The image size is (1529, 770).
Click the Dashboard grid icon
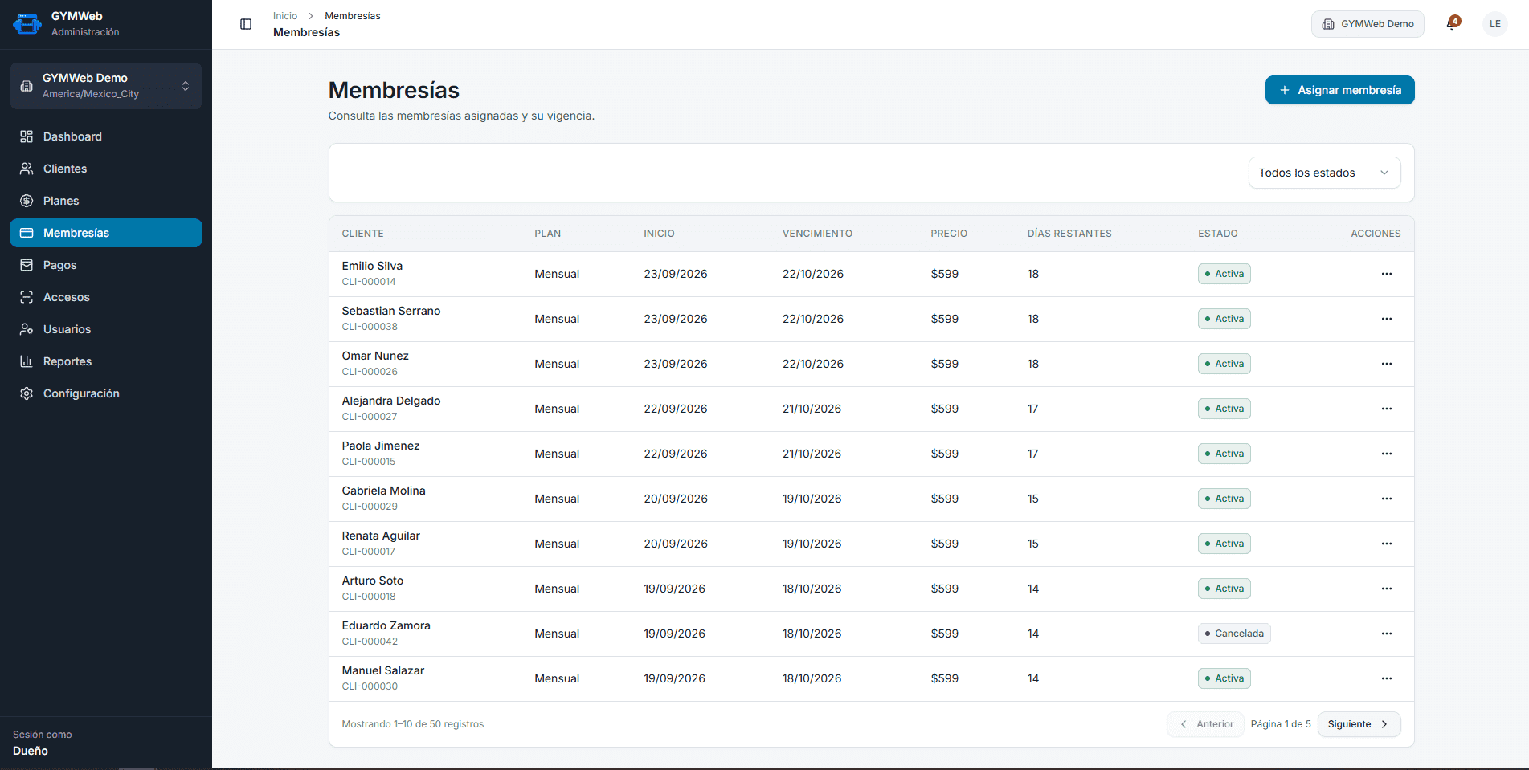(x=27, y=136)
